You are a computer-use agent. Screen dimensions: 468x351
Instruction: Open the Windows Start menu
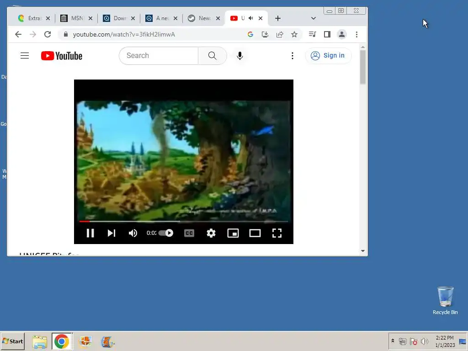click(x=12, y=341)
